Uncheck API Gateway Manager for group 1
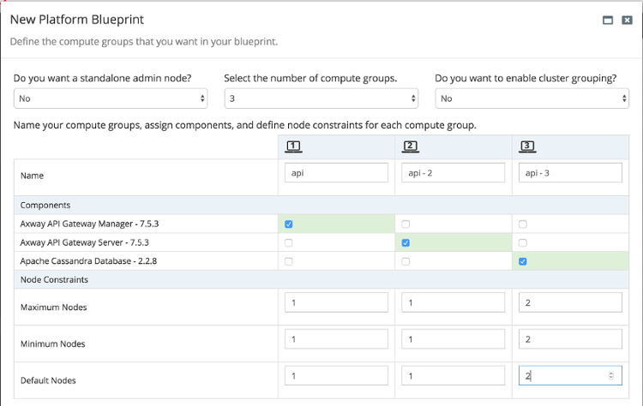The height and width of the screenshot is (406, 643). coord(289,224)
